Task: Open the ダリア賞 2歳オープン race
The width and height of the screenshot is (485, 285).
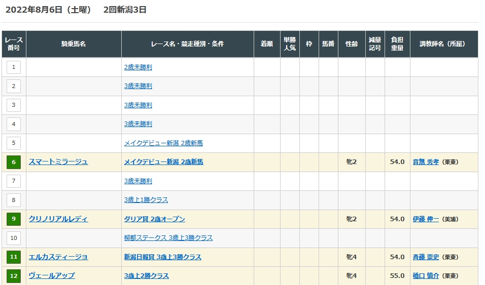Action: point(154,219)
